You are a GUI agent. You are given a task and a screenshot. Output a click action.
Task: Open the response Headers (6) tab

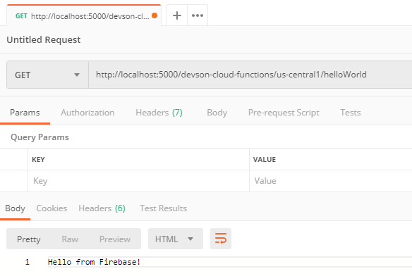click(x=102, y=208)
